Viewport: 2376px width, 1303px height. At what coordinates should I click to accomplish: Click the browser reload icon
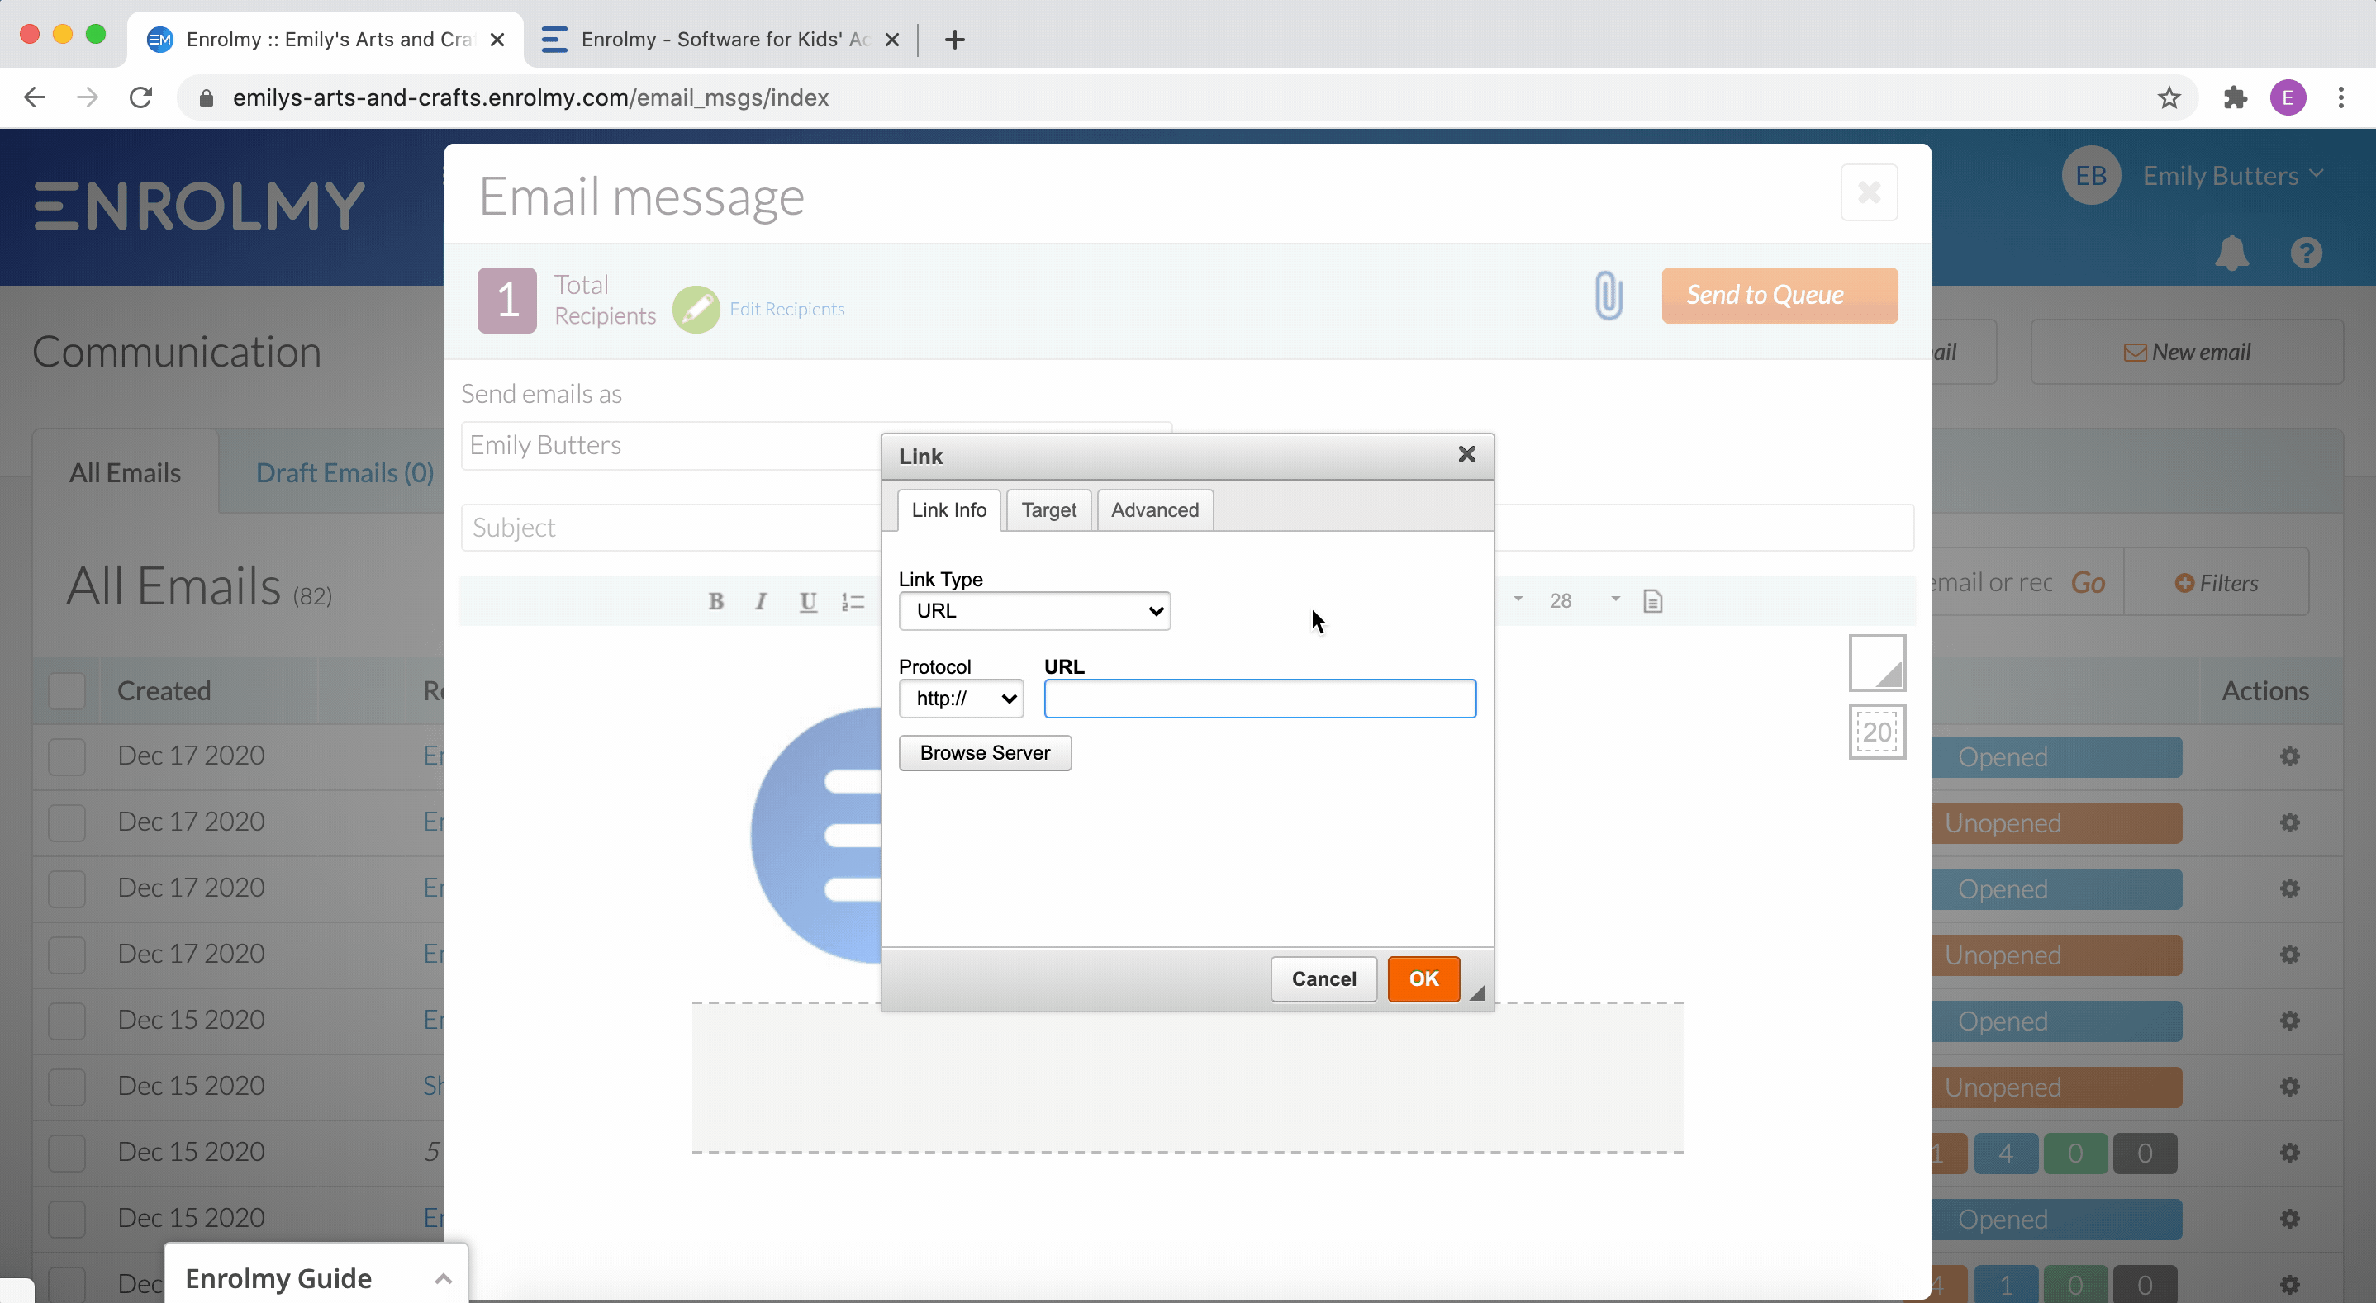[140, 97]
